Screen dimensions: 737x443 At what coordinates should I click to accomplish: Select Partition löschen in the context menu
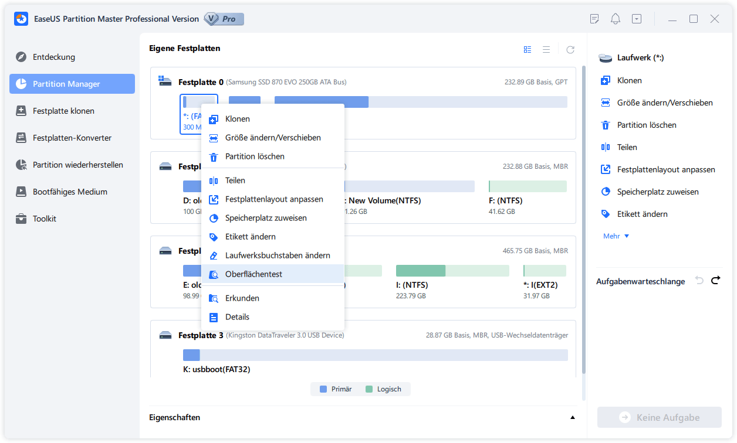[x=273, y=156]
